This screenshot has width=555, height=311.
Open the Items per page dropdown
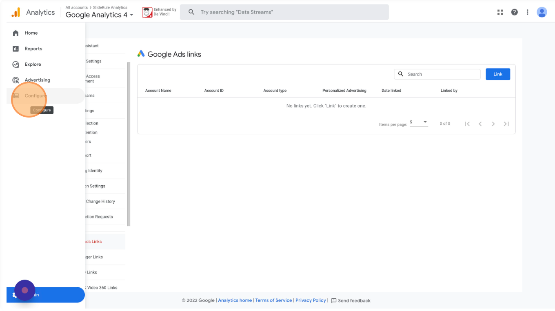[x=419, y=122]
